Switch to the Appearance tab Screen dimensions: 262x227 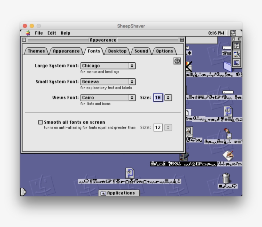[x=66, y=51]
